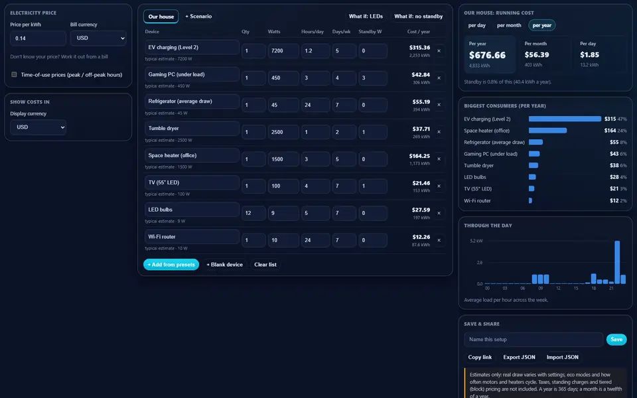Viewport: 637px width, 398px height.
Task: Remove the TV (55" LED) row
Action: [439, 186]
